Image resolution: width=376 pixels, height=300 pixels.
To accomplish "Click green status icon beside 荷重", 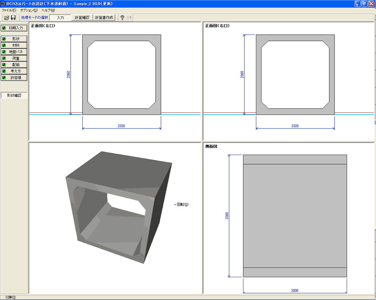I will coord(4,58).
